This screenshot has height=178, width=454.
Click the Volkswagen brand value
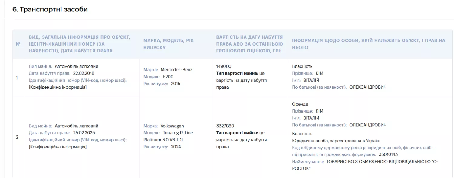tap(172, 126)
